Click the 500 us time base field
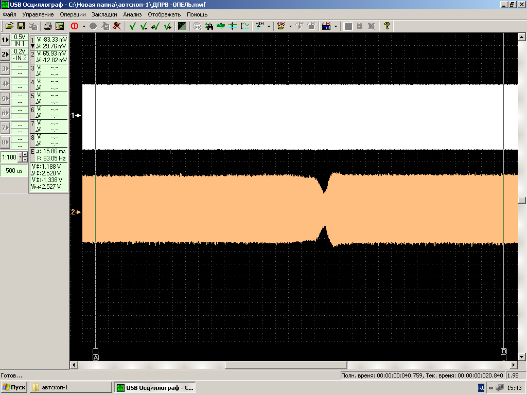527x395 pixels. pos(14,171)
